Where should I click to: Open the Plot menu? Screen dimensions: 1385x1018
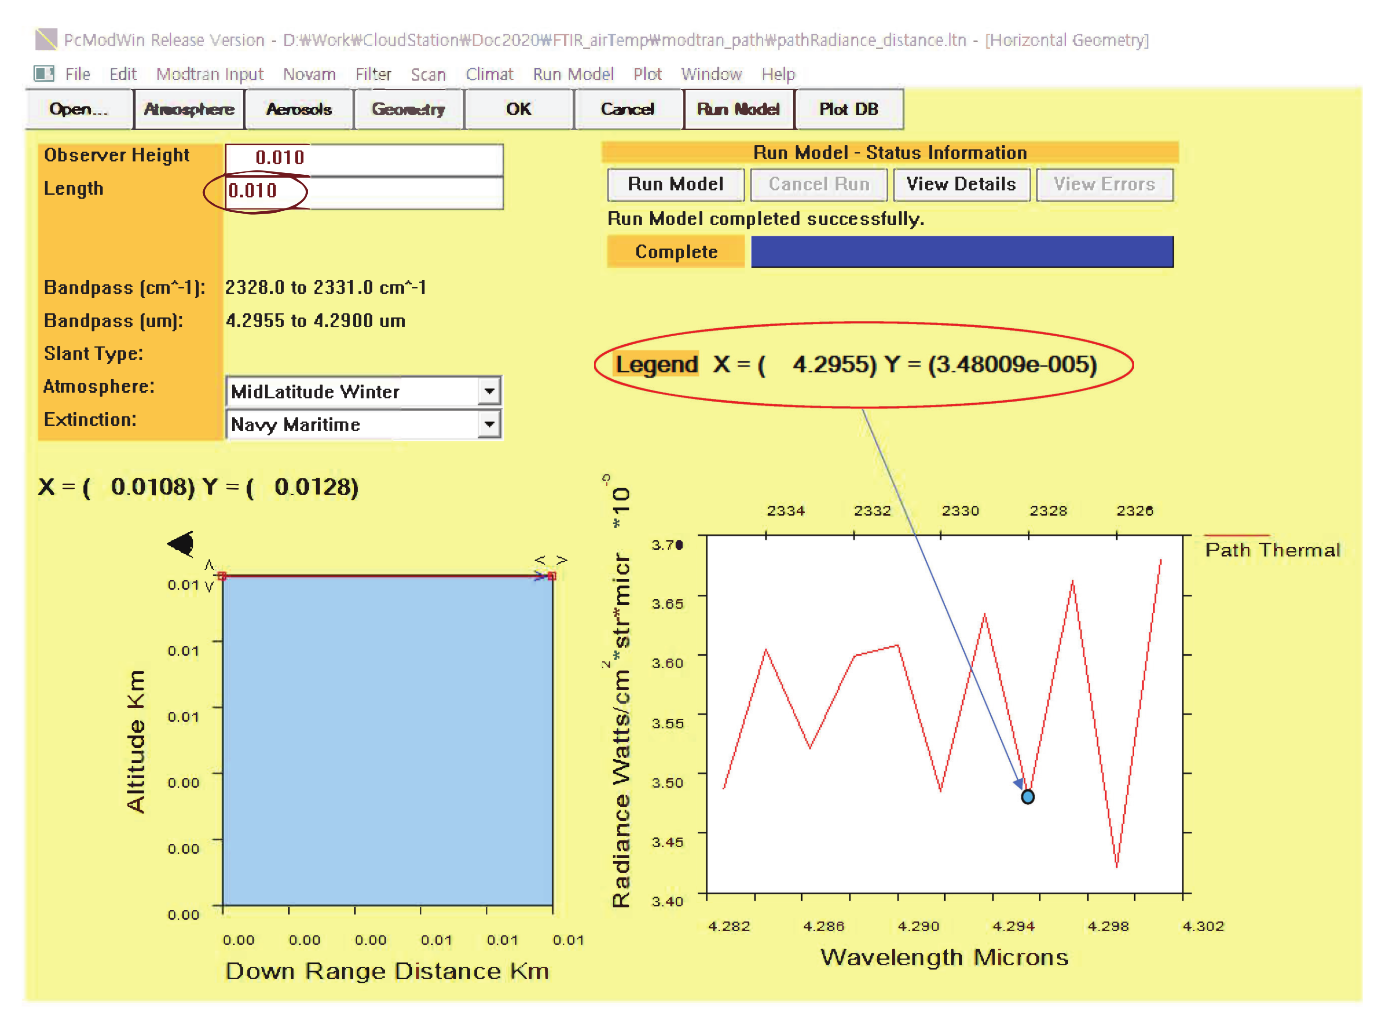(647, 74)
